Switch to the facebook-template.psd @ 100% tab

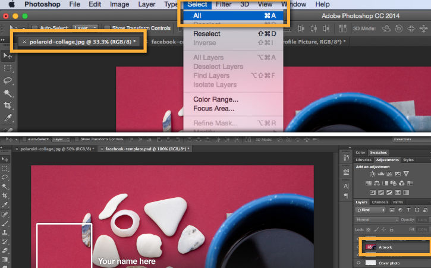point(145,149)
